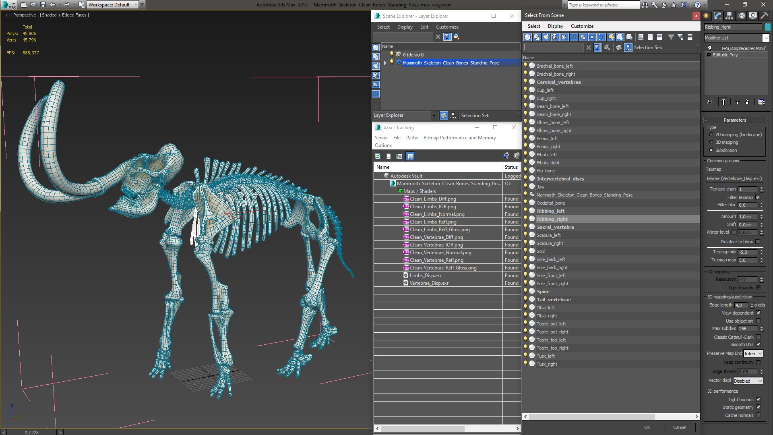Open the Hierarchy command panel tab
Screen dimensions: 773x435
tap(730, 16)
